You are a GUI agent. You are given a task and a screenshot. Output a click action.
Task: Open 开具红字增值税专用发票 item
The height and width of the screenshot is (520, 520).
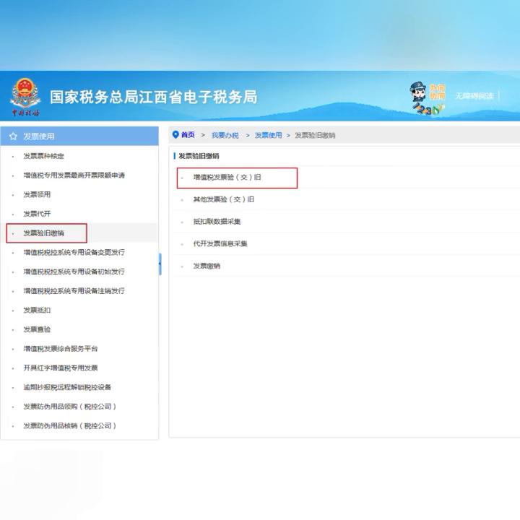point(61,368)
